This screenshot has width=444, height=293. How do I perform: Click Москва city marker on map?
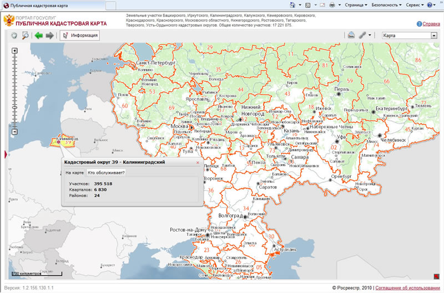(x=191, y=128)
